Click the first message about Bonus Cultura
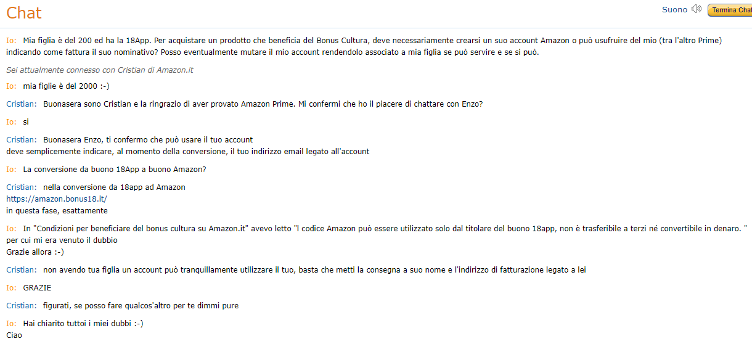This screenshot has height=341, width=752. 370,41
